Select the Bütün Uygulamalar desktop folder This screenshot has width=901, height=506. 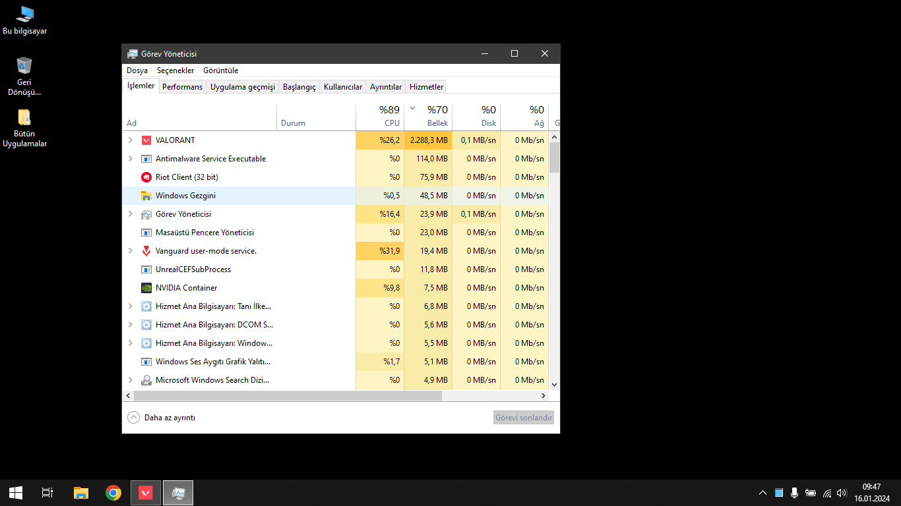(x=24, y=128)
